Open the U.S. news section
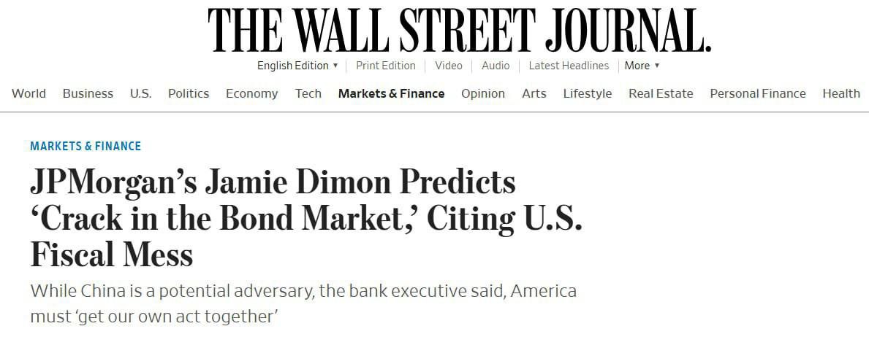Viewport: 869px width, 345px height. tap(140, 93)
